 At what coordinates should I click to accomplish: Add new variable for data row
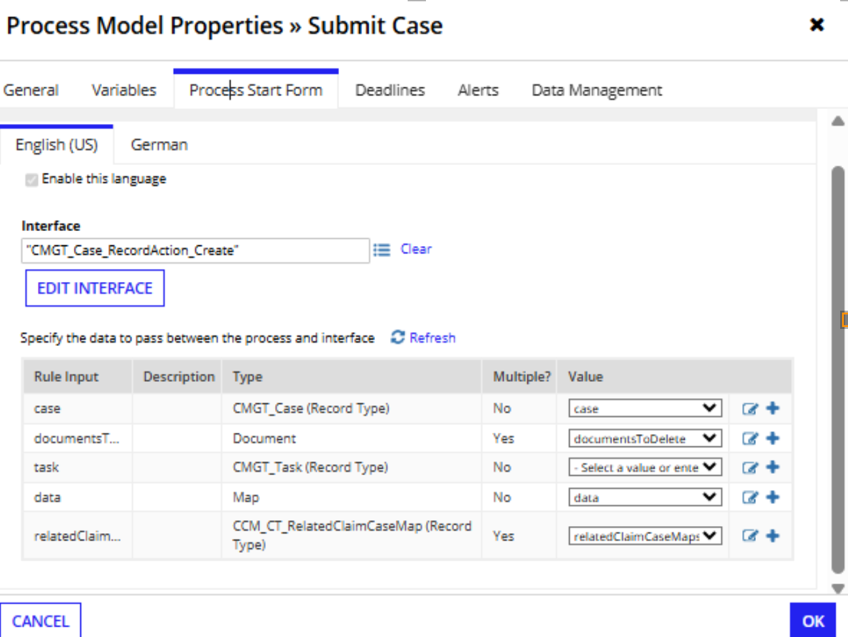[773, 497]
